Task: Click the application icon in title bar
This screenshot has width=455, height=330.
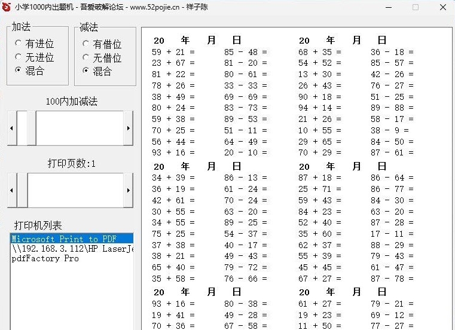Action: (x=7, y=7)
